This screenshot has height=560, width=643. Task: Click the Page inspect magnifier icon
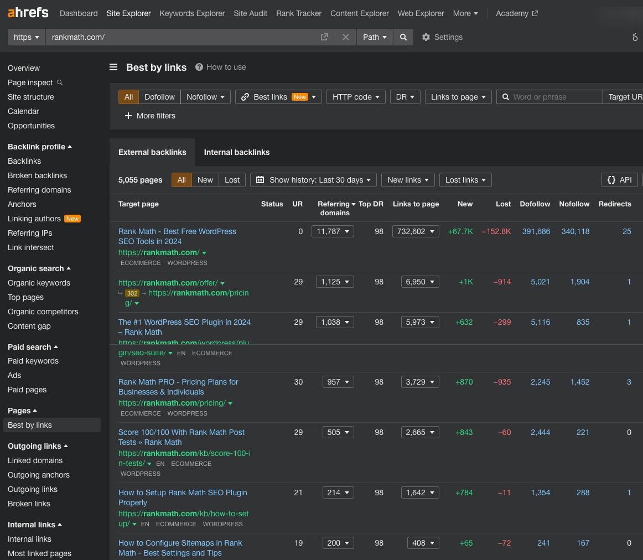click(59, 82)
